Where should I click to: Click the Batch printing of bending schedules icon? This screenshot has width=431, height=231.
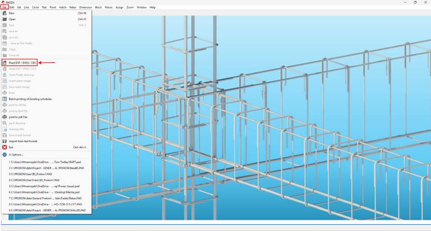click(5, 99)
